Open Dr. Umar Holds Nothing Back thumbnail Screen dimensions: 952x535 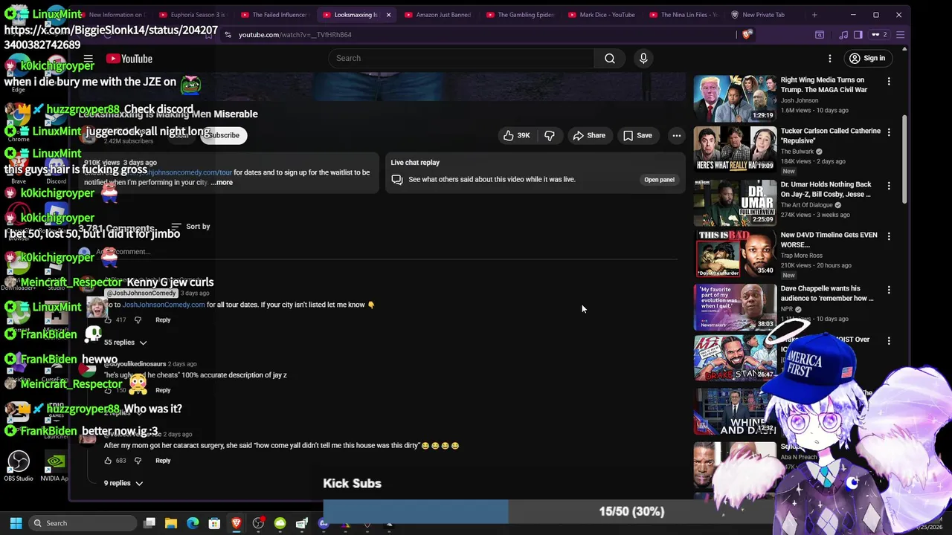point(735,202)
